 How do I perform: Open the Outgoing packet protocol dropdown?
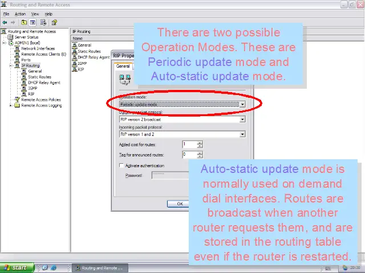242,119
